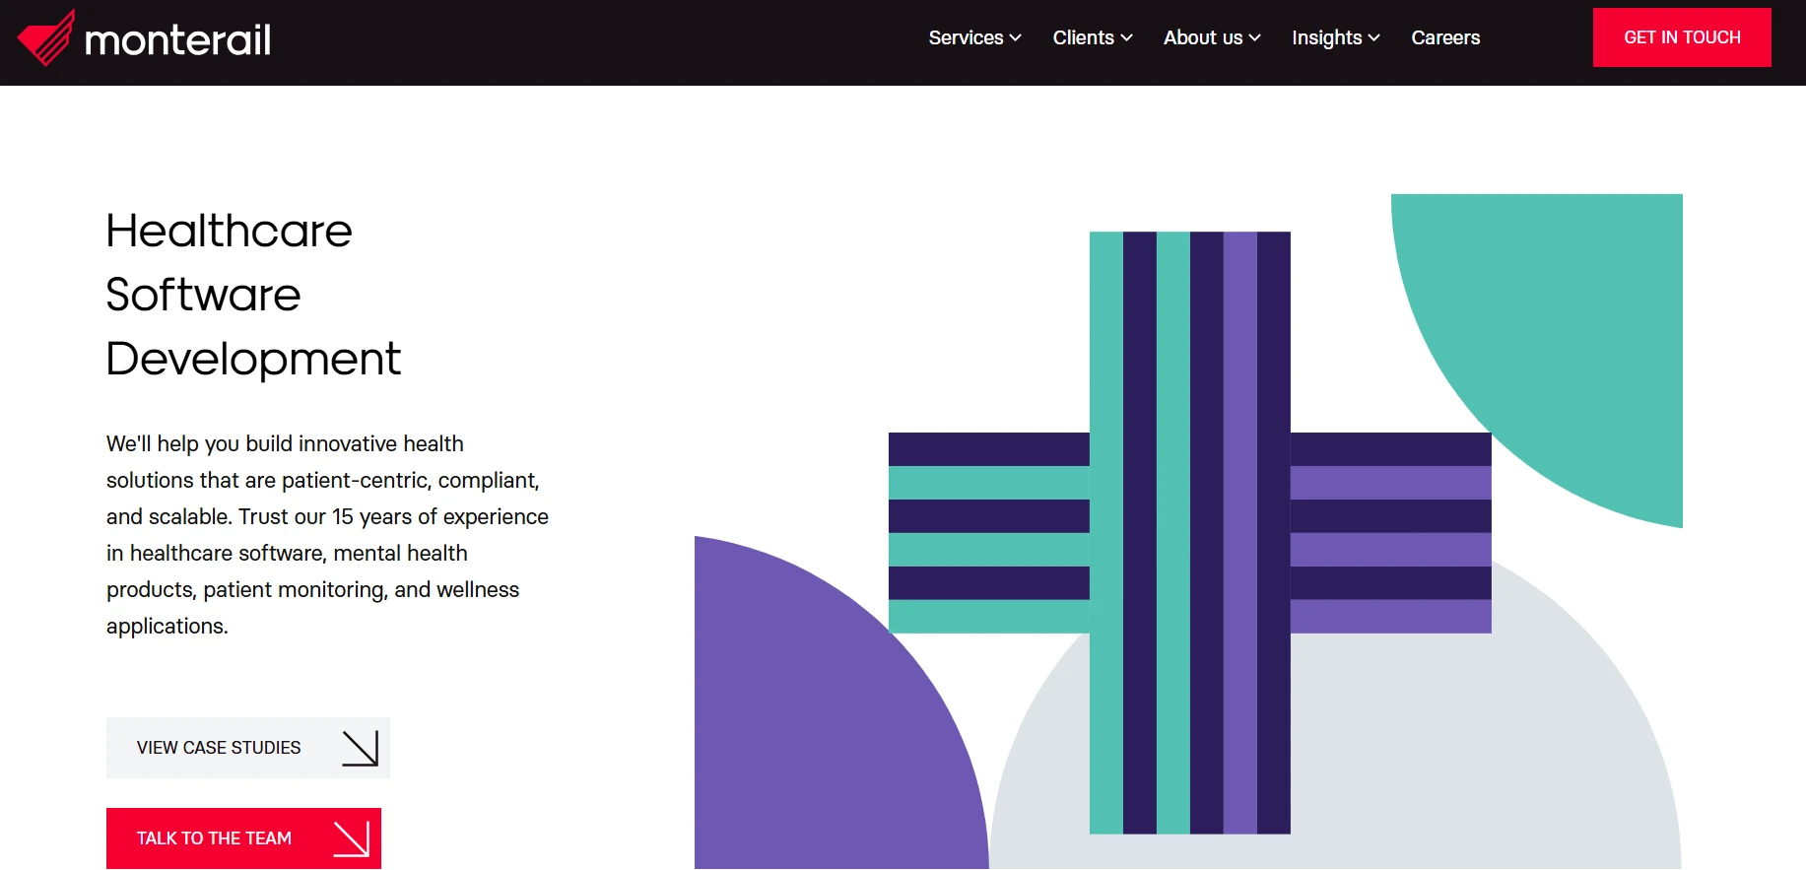The height and width of the screenshot is (870, 1806).
Task: Expand the About us chevron arrow
Action: point(1254,38)
